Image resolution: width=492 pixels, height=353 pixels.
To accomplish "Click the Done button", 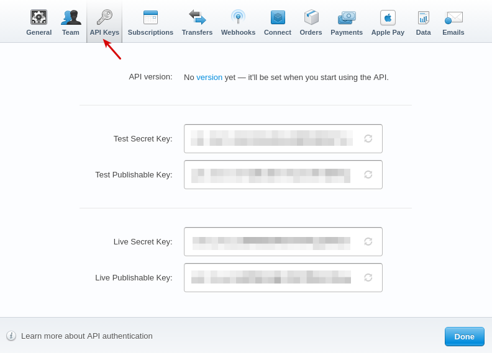I will pyautogui.click(x=465, y=336).
